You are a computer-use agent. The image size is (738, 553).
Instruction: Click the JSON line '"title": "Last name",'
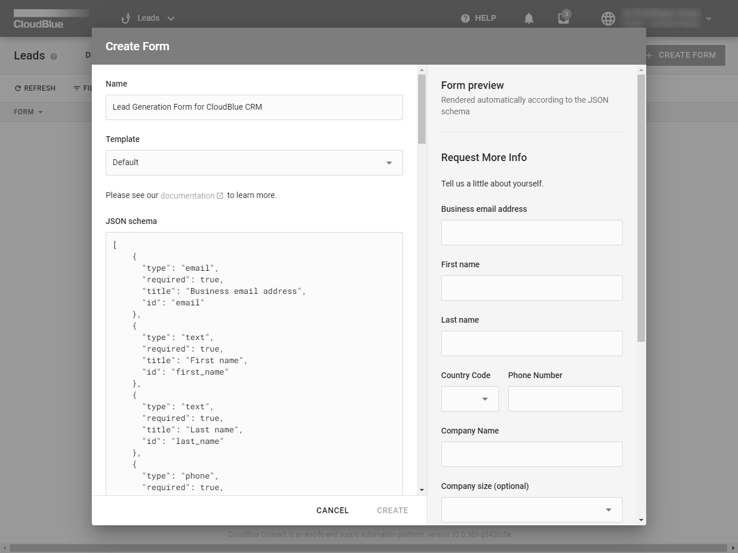click(192, 429)
